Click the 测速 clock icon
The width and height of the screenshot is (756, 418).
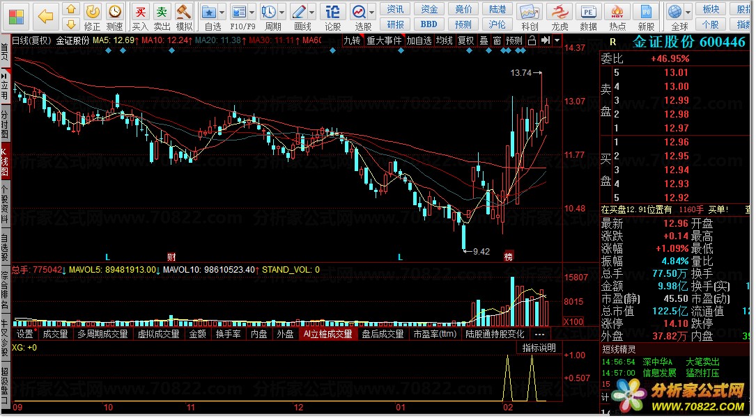114,12
